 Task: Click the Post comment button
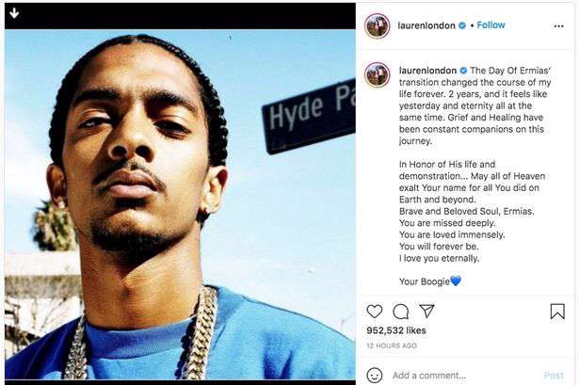[x=554, y=376]
